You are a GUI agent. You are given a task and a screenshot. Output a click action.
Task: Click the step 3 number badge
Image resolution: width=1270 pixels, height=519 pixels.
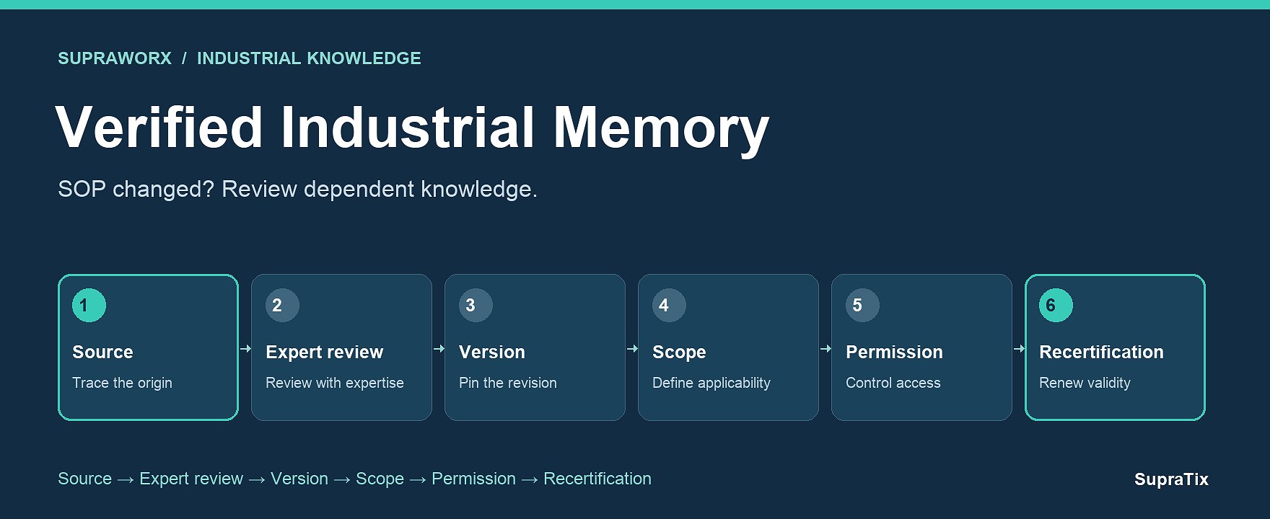pyautogui.click(x=476, y=305)
